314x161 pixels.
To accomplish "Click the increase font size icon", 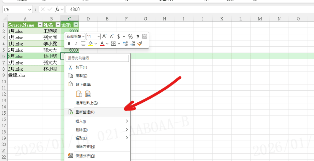I will [x=105, y=36].
